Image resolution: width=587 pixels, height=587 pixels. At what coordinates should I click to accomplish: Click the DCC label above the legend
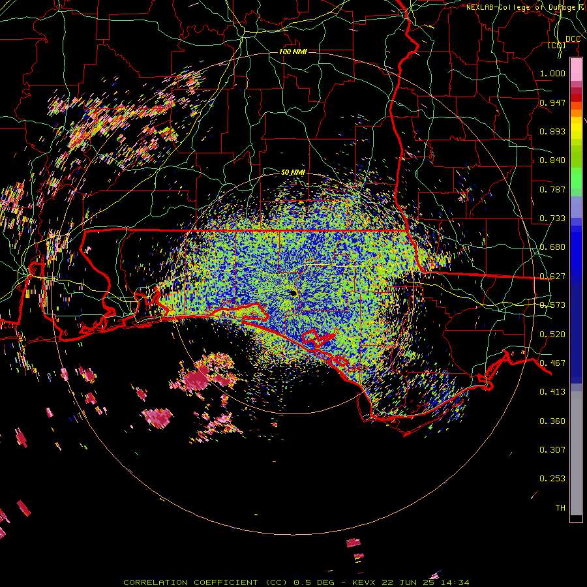573,39
